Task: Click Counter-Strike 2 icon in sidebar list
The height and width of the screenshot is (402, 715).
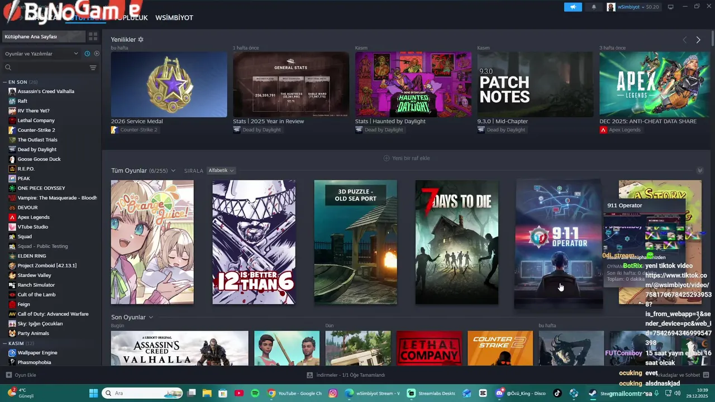Action: 12,130
